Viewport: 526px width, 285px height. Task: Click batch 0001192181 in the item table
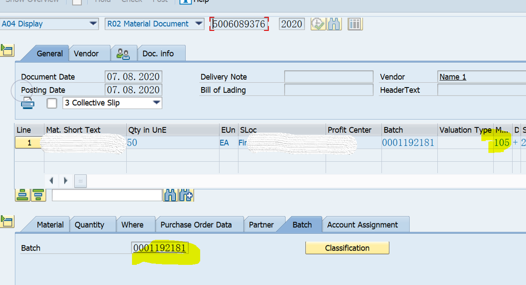(x=408, y=142)
